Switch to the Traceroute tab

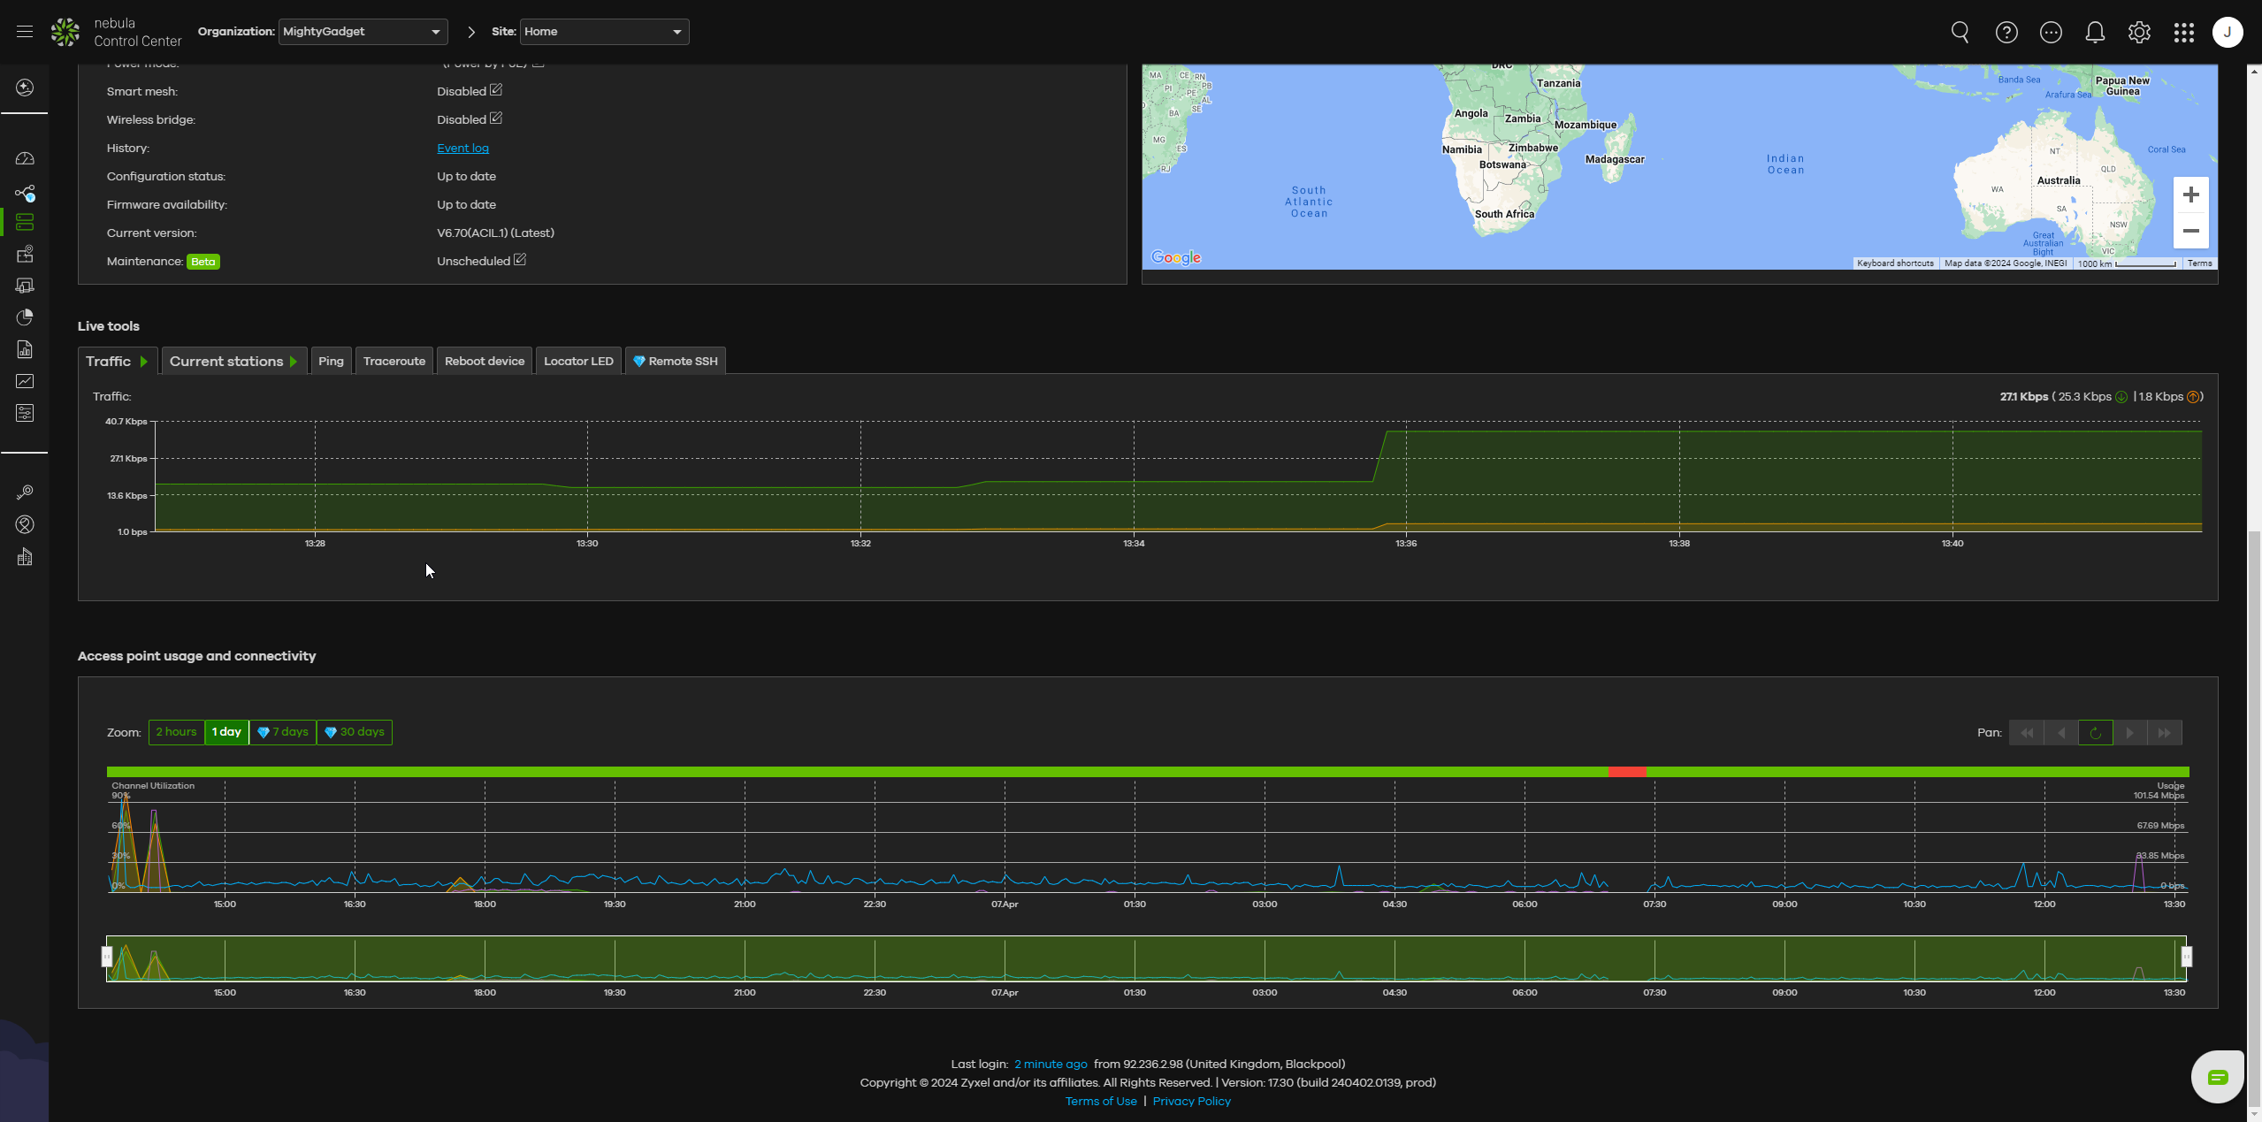point(394,361)
